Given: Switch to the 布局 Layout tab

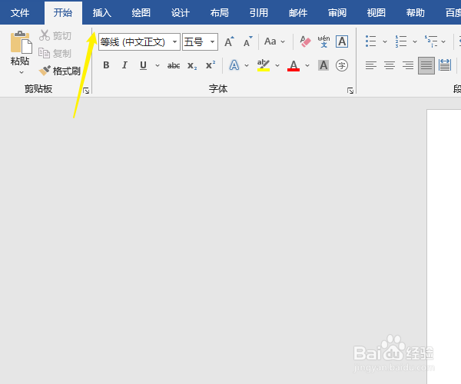Looking at the screenshot, I should pos(220,12).
